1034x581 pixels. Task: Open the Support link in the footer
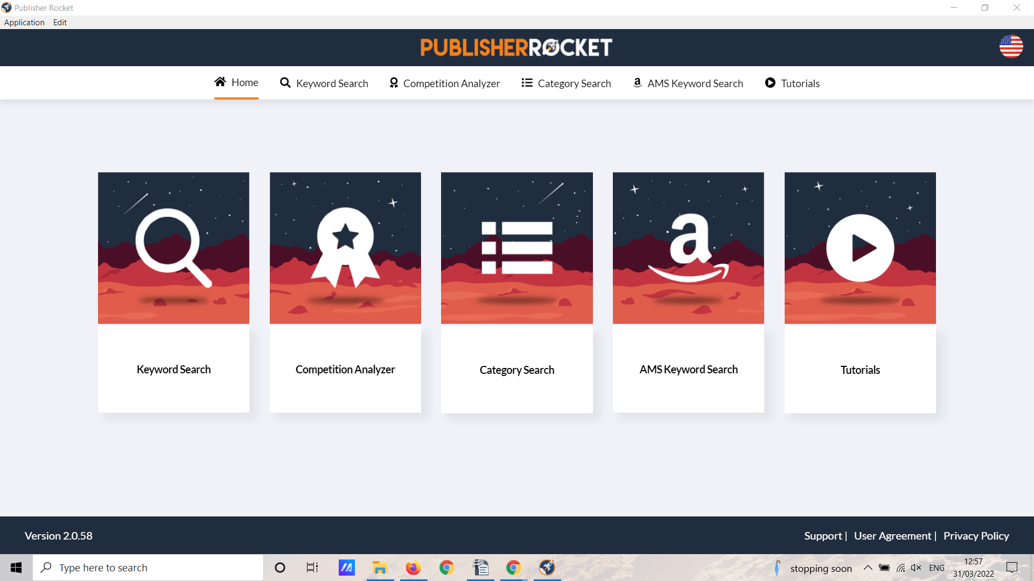(x=822, y=535)
